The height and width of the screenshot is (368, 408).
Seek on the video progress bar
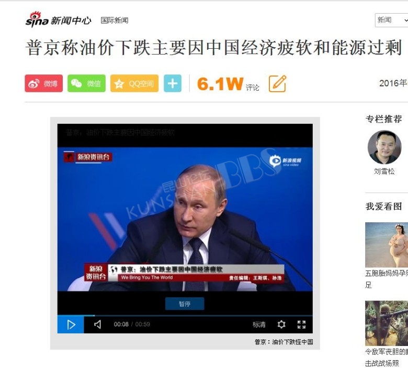(x=185, y=316)
